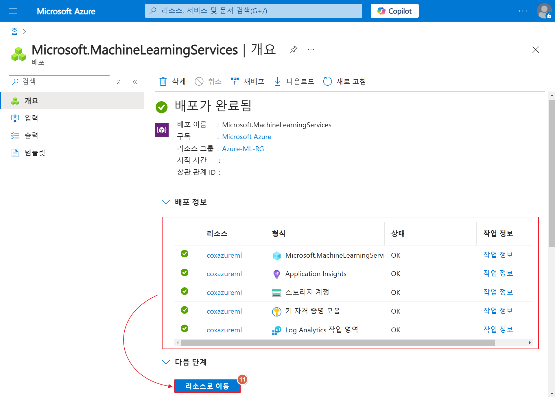Open coxazureml in MachineLearningServices row
The height and width of the screenshot is (397, 555).
click(224, 255)
